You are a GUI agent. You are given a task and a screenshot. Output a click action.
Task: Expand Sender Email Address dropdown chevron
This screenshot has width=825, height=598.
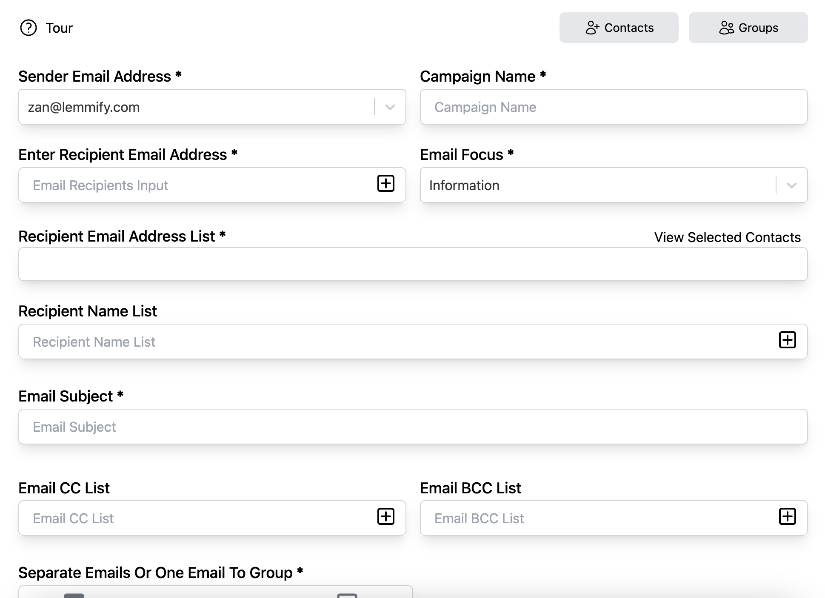coord(390,107)
